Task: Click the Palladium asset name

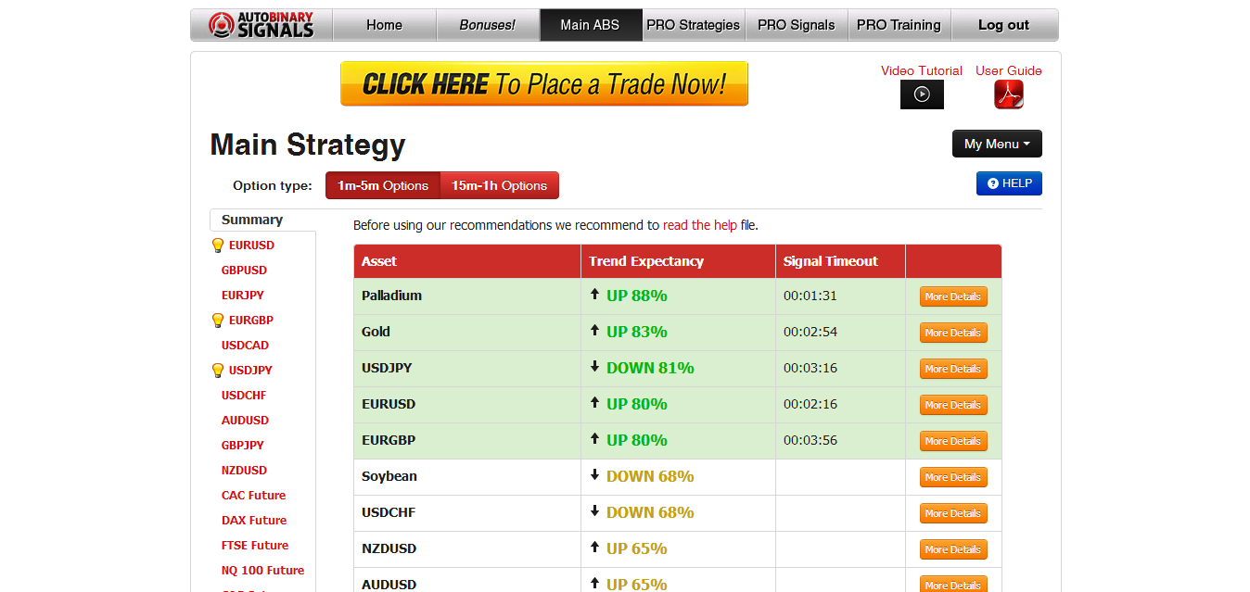Action: pos(391,296)
